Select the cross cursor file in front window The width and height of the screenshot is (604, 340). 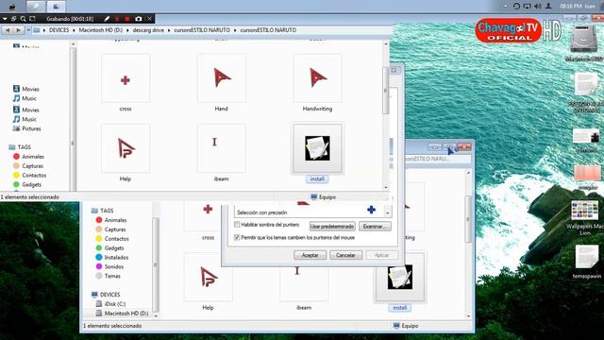[x=126, y=82]
